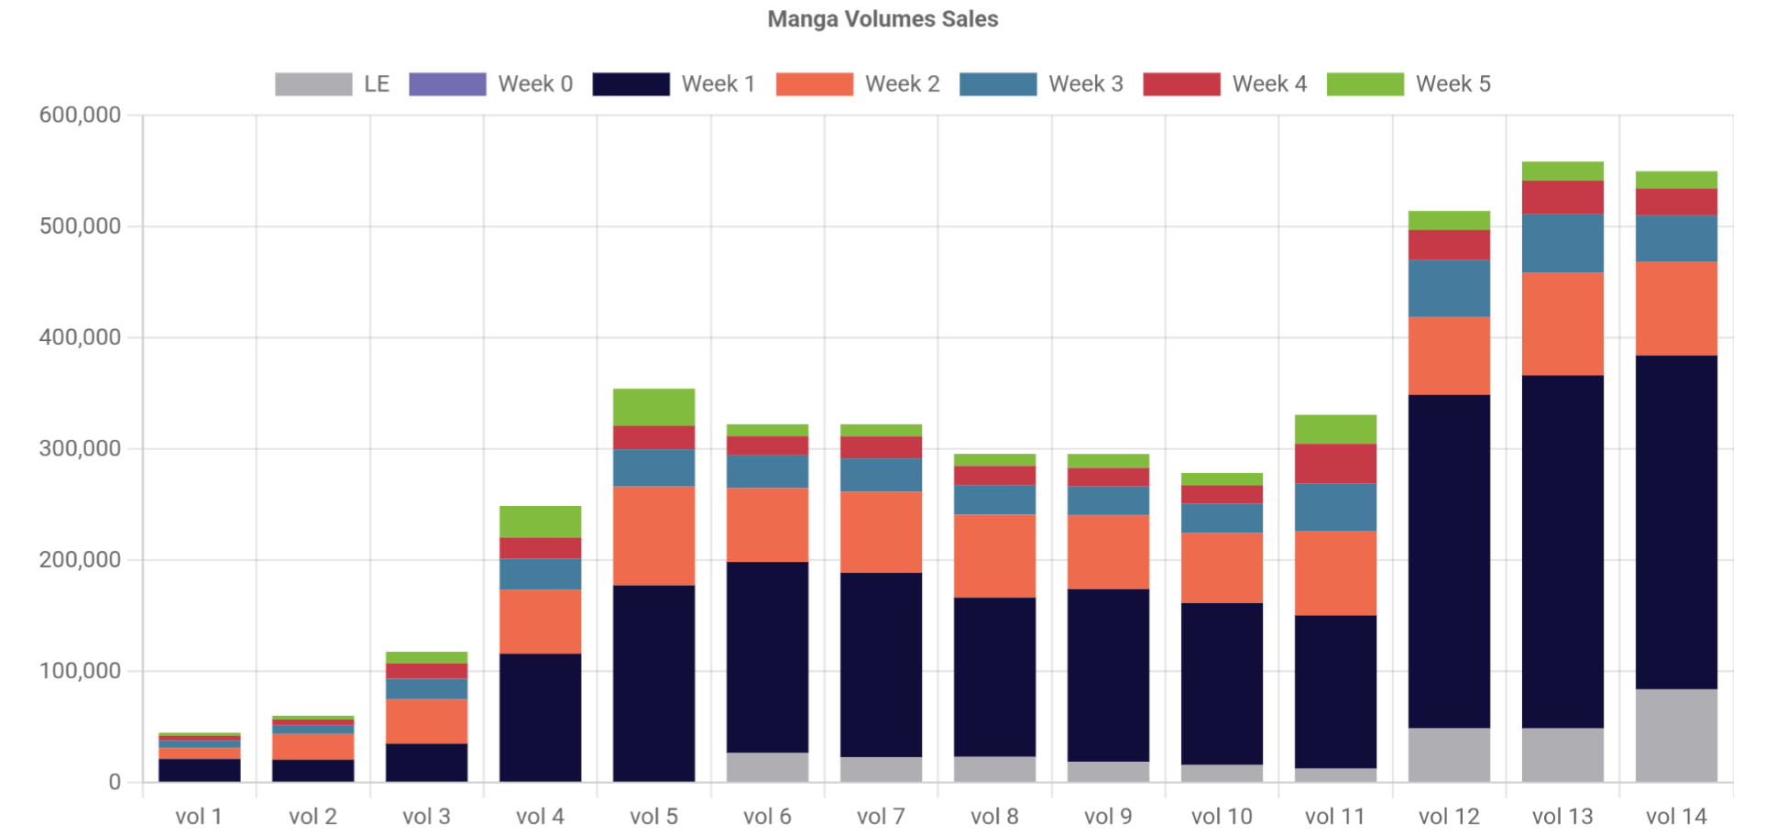Image resolution: width=1765 pixels, height=836 pixels.
Task: Select the vol 6 LE gray segment
Action: tap(768, 767)
